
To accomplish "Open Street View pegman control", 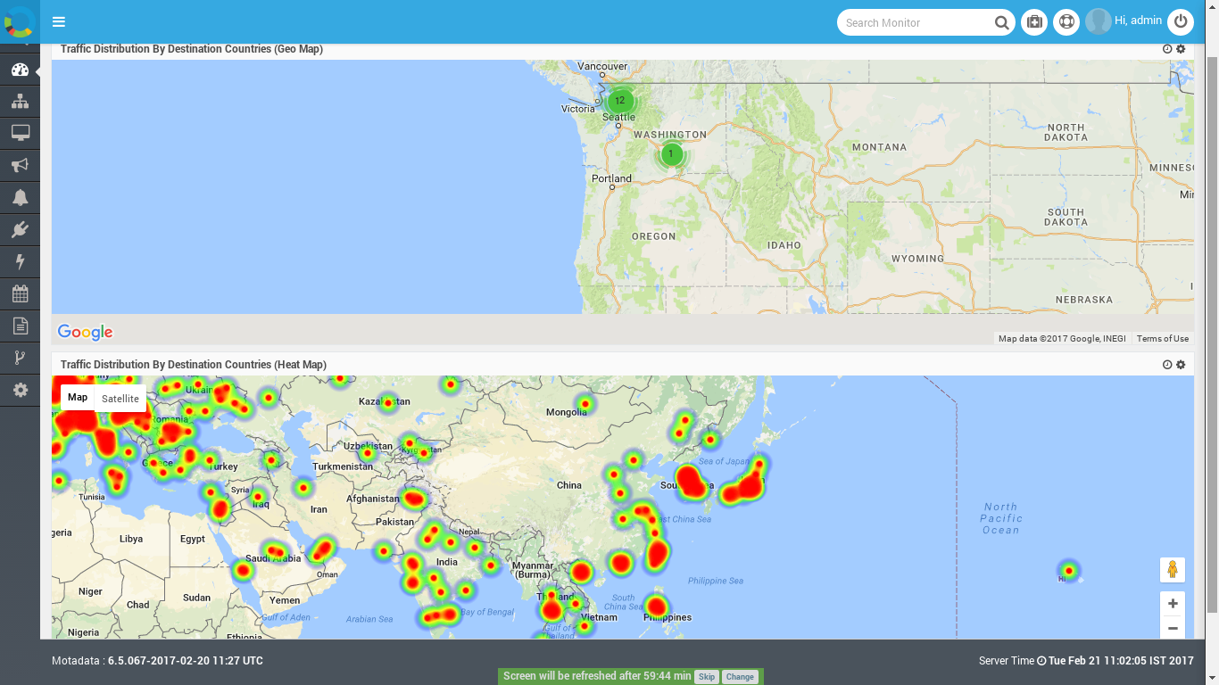I will [1173, 570].
